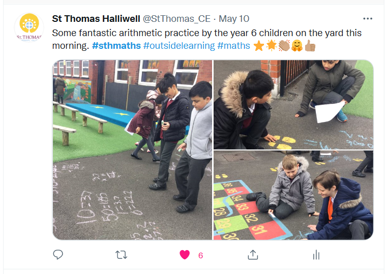Share the tweet with the upload arrow icon
Screen dimensions: 386x274
tap(253, 255)
